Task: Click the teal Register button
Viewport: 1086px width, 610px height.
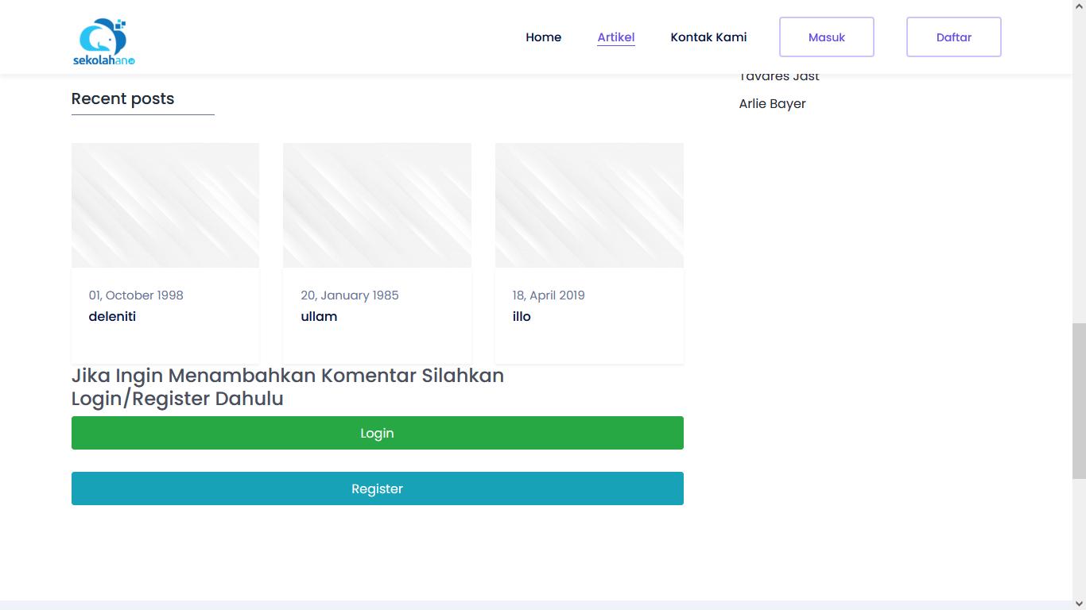Action: pyautogui.click(x=377, y=488)
